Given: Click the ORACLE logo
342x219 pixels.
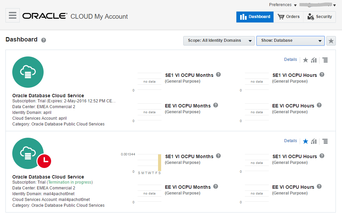Looking at the screenshot, I should pos(45,16).
